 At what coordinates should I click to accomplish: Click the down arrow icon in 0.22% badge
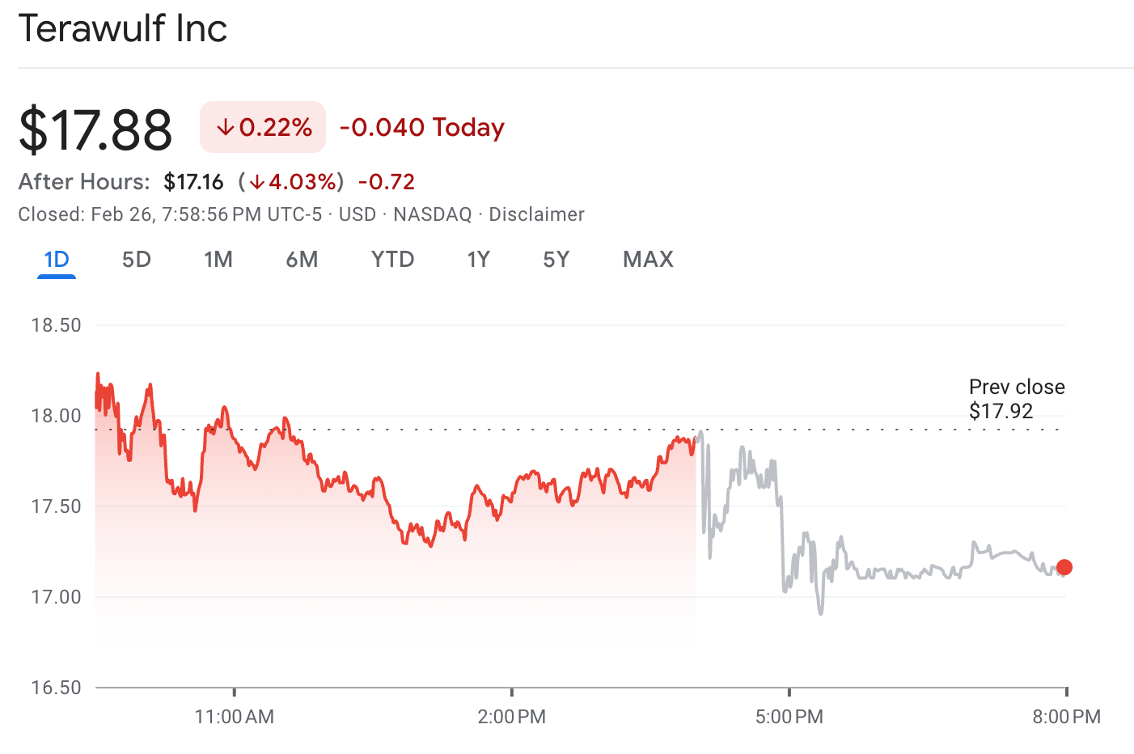pos(224,127)
